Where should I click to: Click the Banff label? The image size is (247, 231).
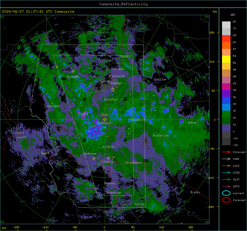pyautogui.click(x=45, y=153)
